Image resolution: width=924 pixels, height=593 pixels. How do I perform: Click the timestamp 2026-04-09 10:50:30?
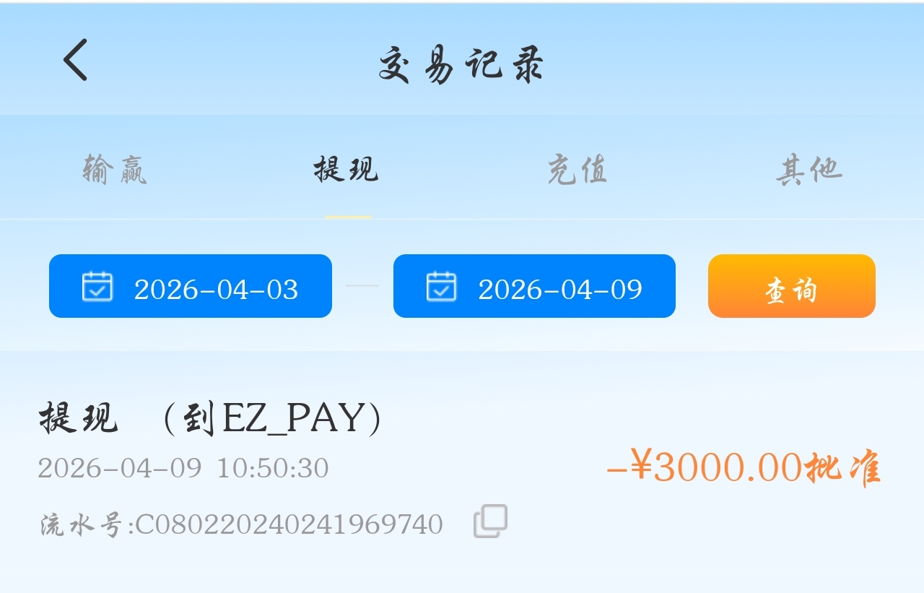point(183,468)
